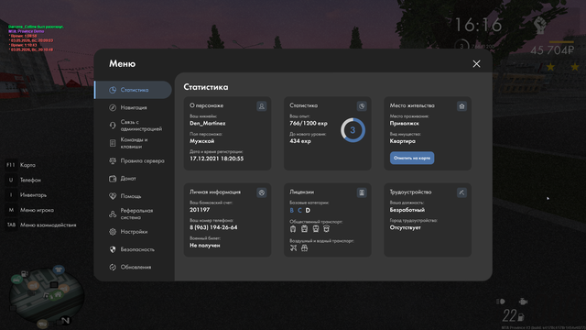Click the U Телефон hotkey hint
This screenshot has height=330, width=586.
pos(23,180)
